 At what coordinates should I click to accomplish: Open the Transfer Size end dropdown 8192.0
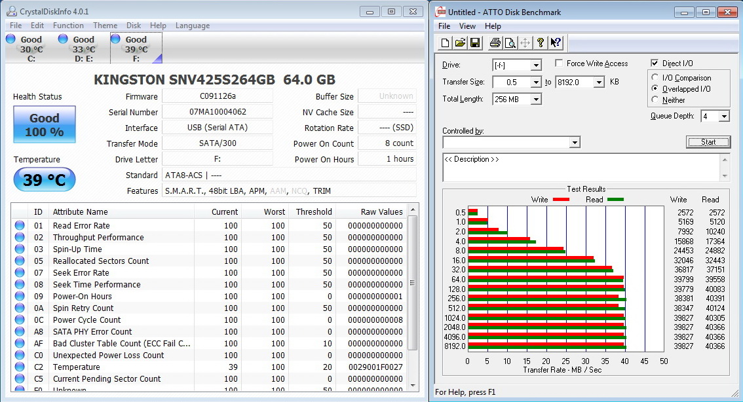click(x=599, y=82)
